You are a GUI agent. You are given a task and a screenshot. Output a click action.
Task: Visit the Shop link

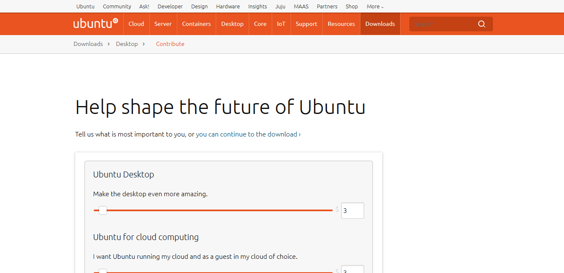352,6
